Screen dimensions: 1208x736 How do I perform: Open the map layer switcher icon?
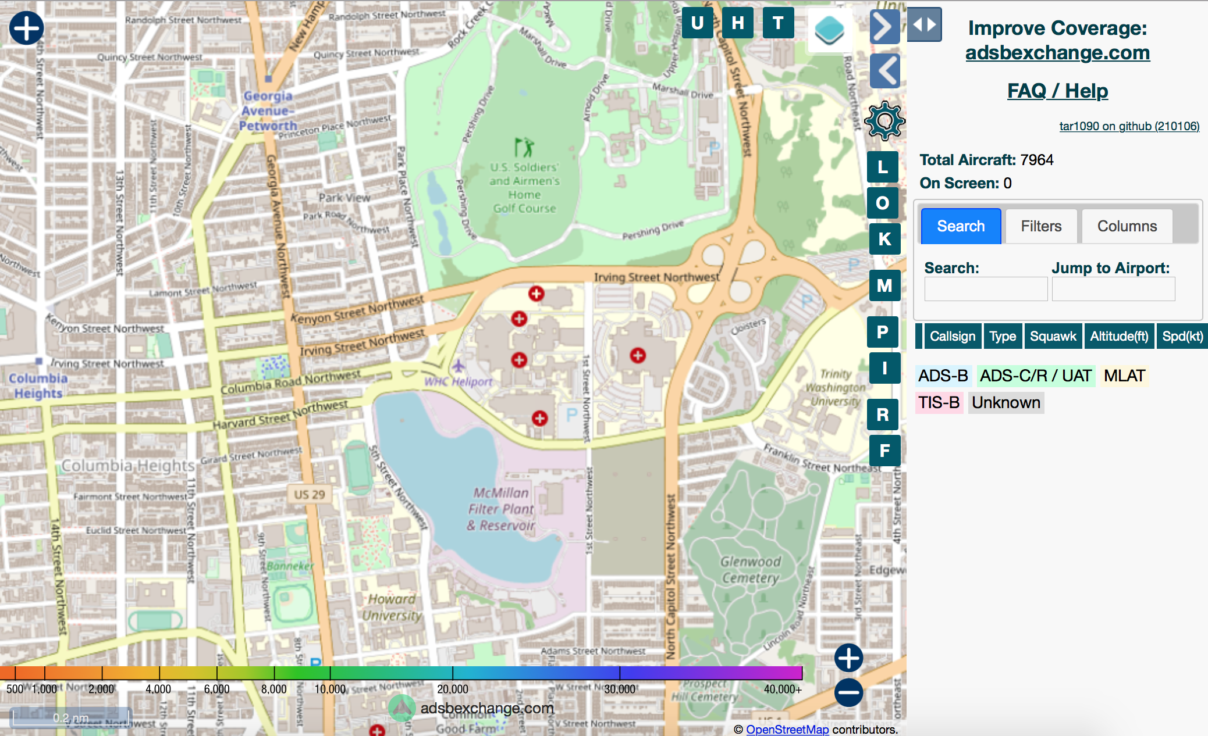coord(829,30)
